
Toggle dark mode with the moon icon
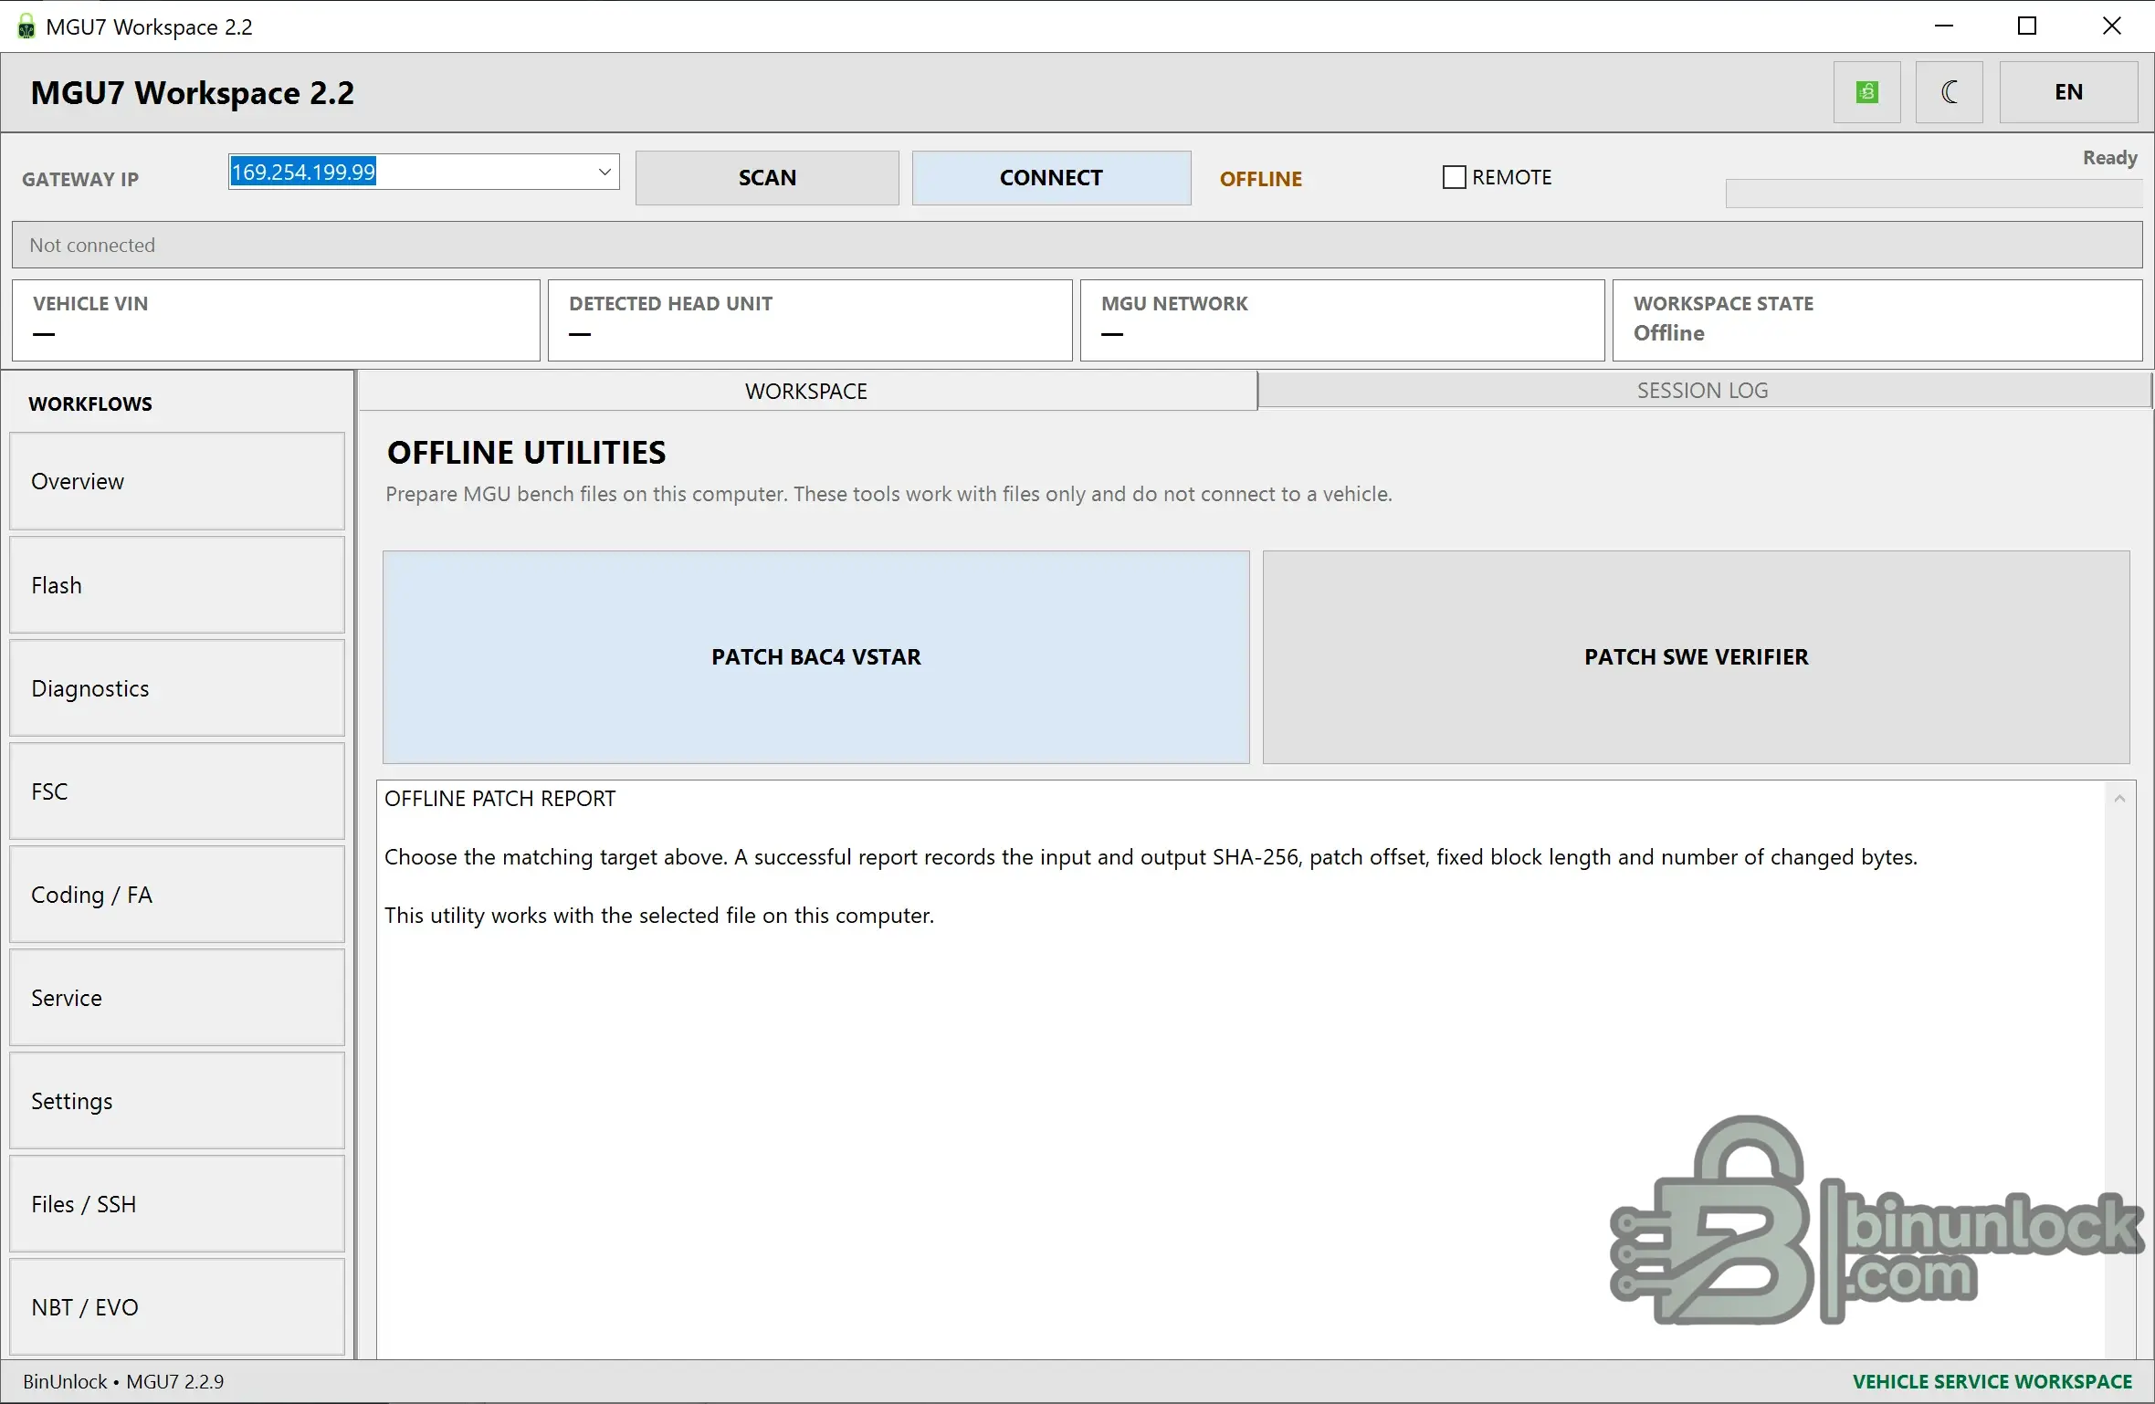tap(1949, 92)
